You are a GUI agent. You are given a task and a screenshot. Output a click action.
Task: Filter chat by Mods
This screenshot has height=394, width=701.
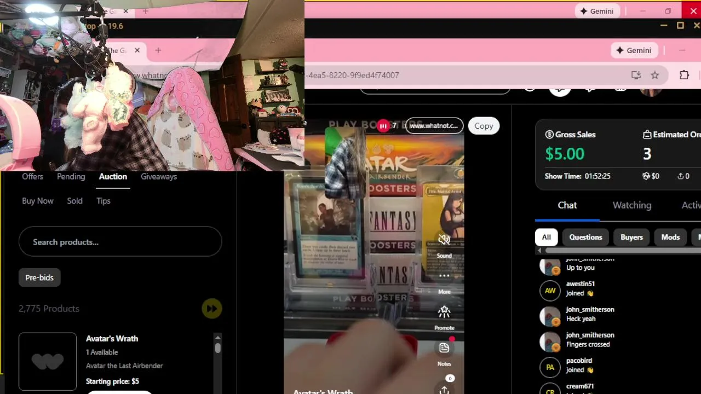[670, 237]
